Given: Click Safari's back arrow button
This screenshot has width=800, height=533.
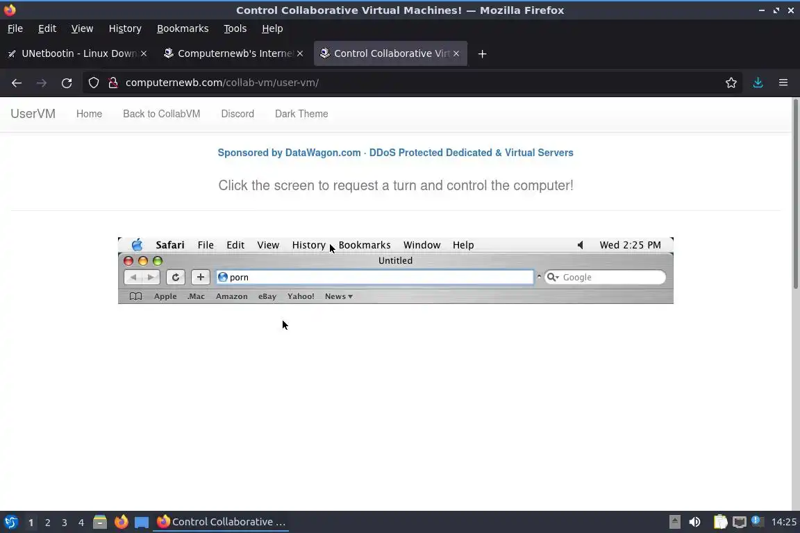Looking at the screenshot, I should coord(133,277).
